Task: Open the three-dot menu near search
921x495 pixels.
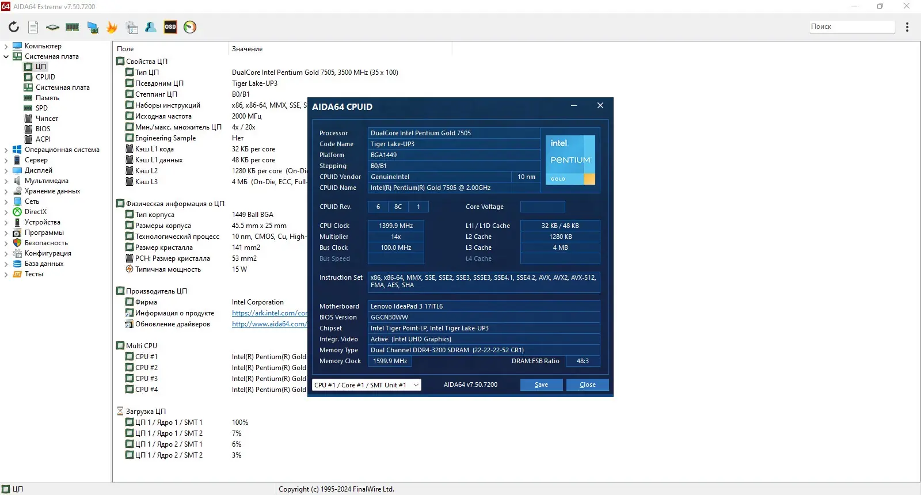Action: [907, 27]
